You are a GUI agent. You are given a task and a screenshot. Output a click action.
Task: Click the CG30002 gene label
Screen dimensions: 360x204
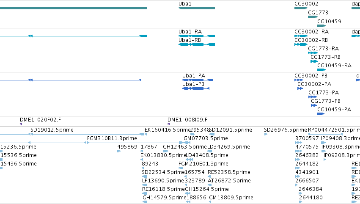tap(306, 4)
